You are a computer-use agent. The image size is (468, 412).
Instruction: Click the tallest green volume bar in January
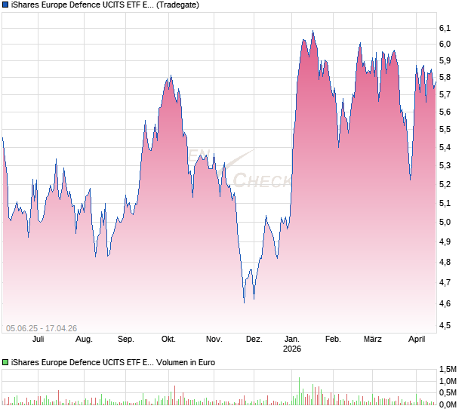[x=299, y=391]
